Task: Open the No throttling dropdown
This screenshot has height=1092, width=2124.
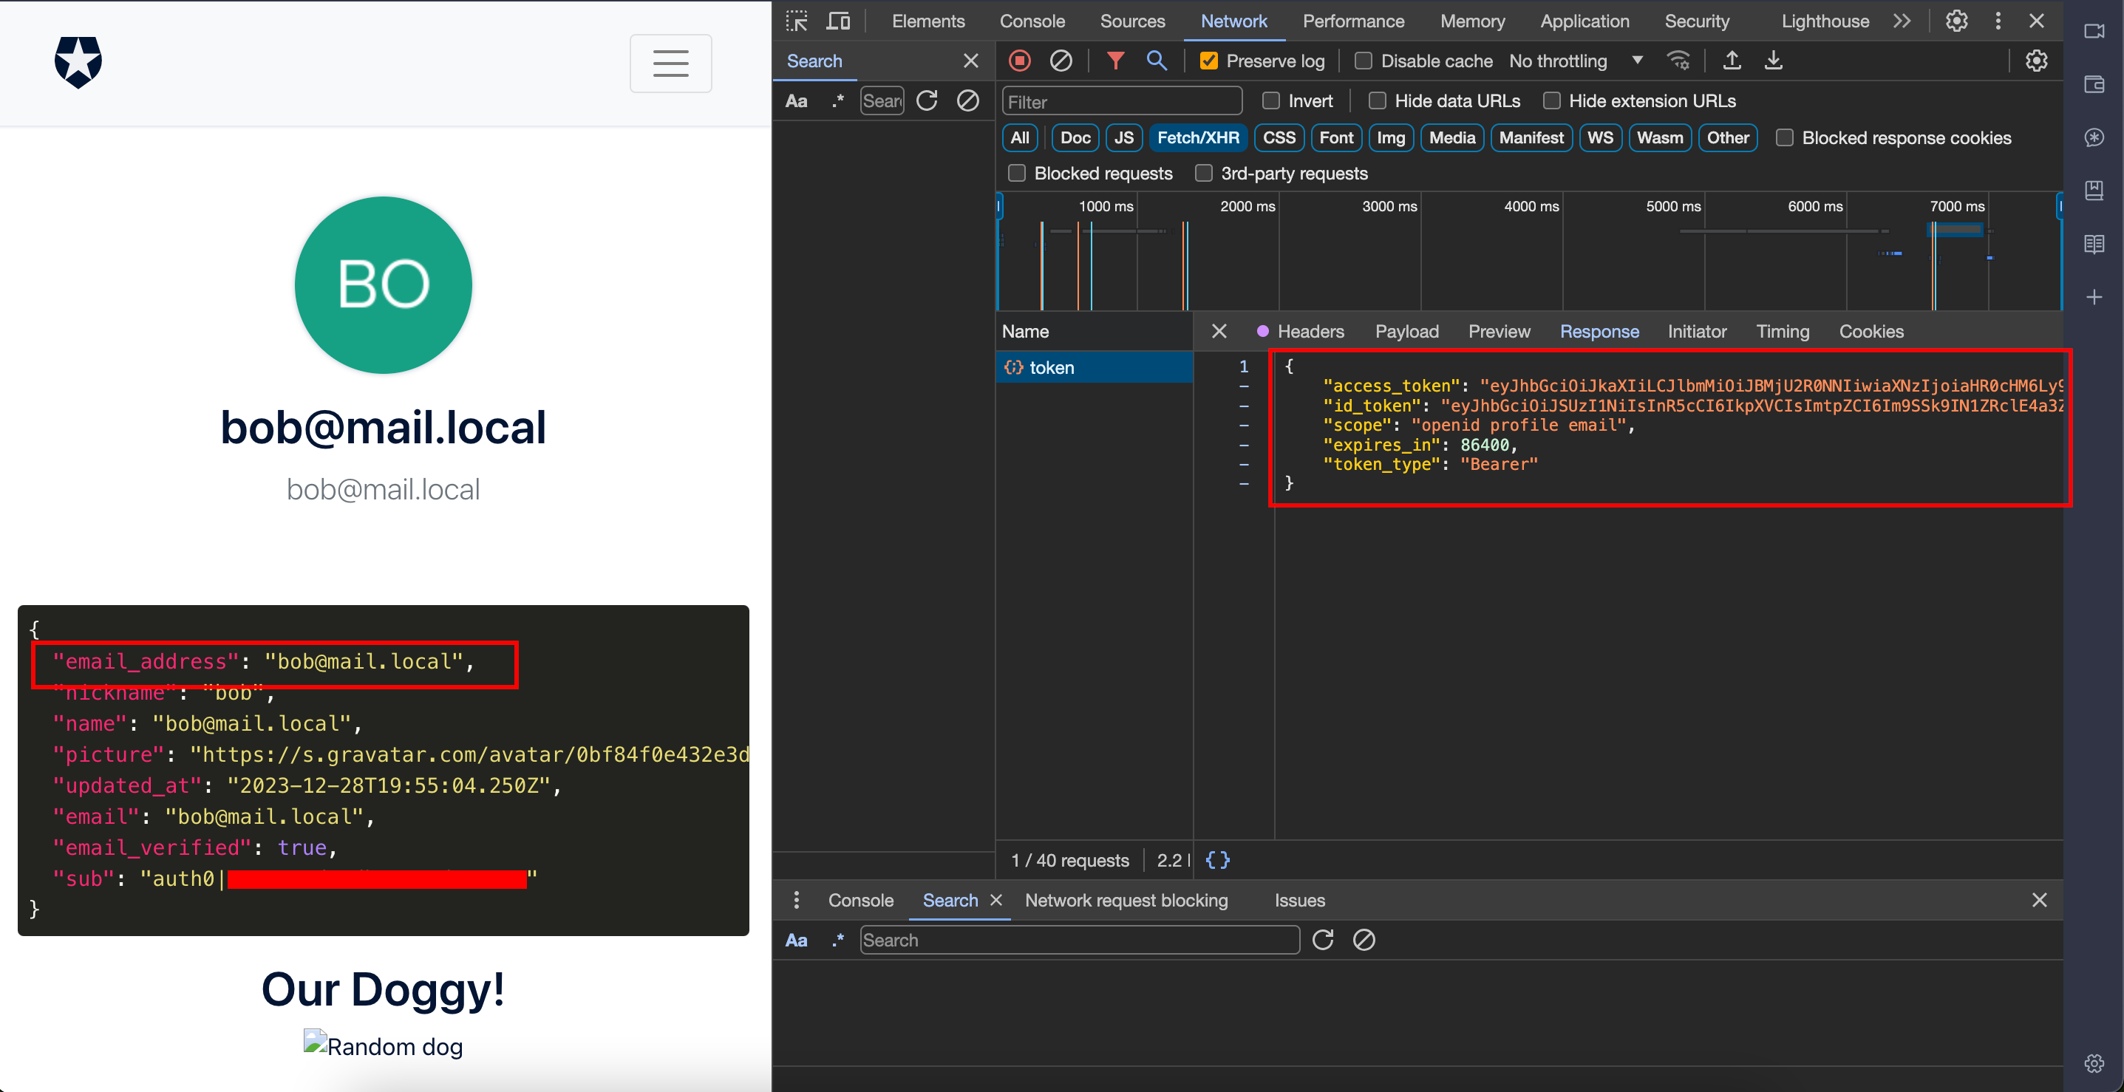Action: [x=1576, y=61]
